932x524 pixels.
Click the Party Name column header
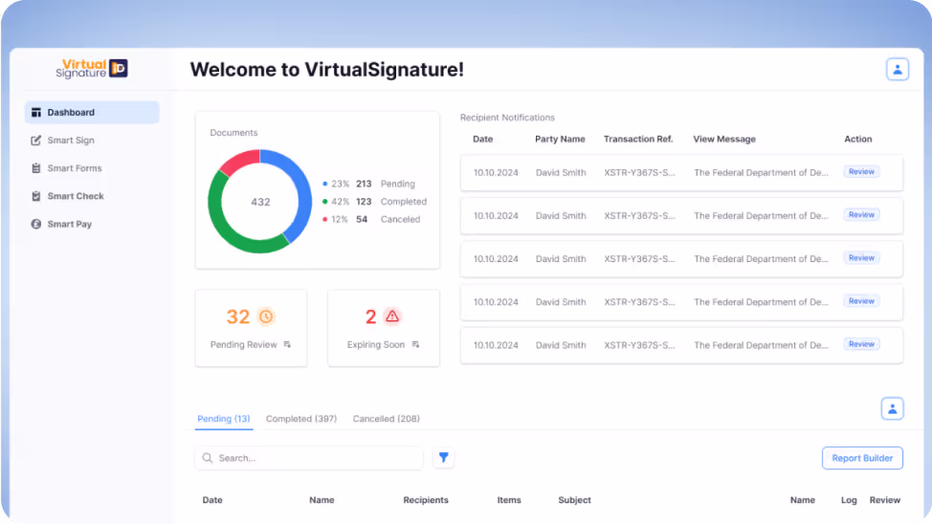[x=560, y=139]
